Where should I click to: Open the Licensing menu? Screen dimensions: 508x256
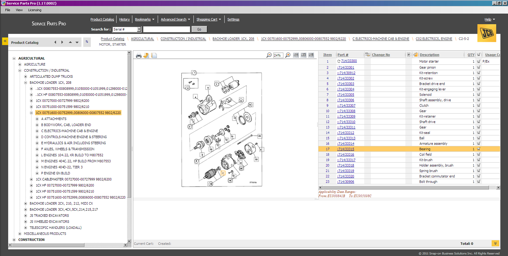pos(35,10)
